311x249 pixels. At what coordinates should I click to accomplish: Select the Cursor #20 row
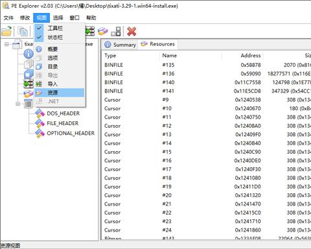point(206,195)
